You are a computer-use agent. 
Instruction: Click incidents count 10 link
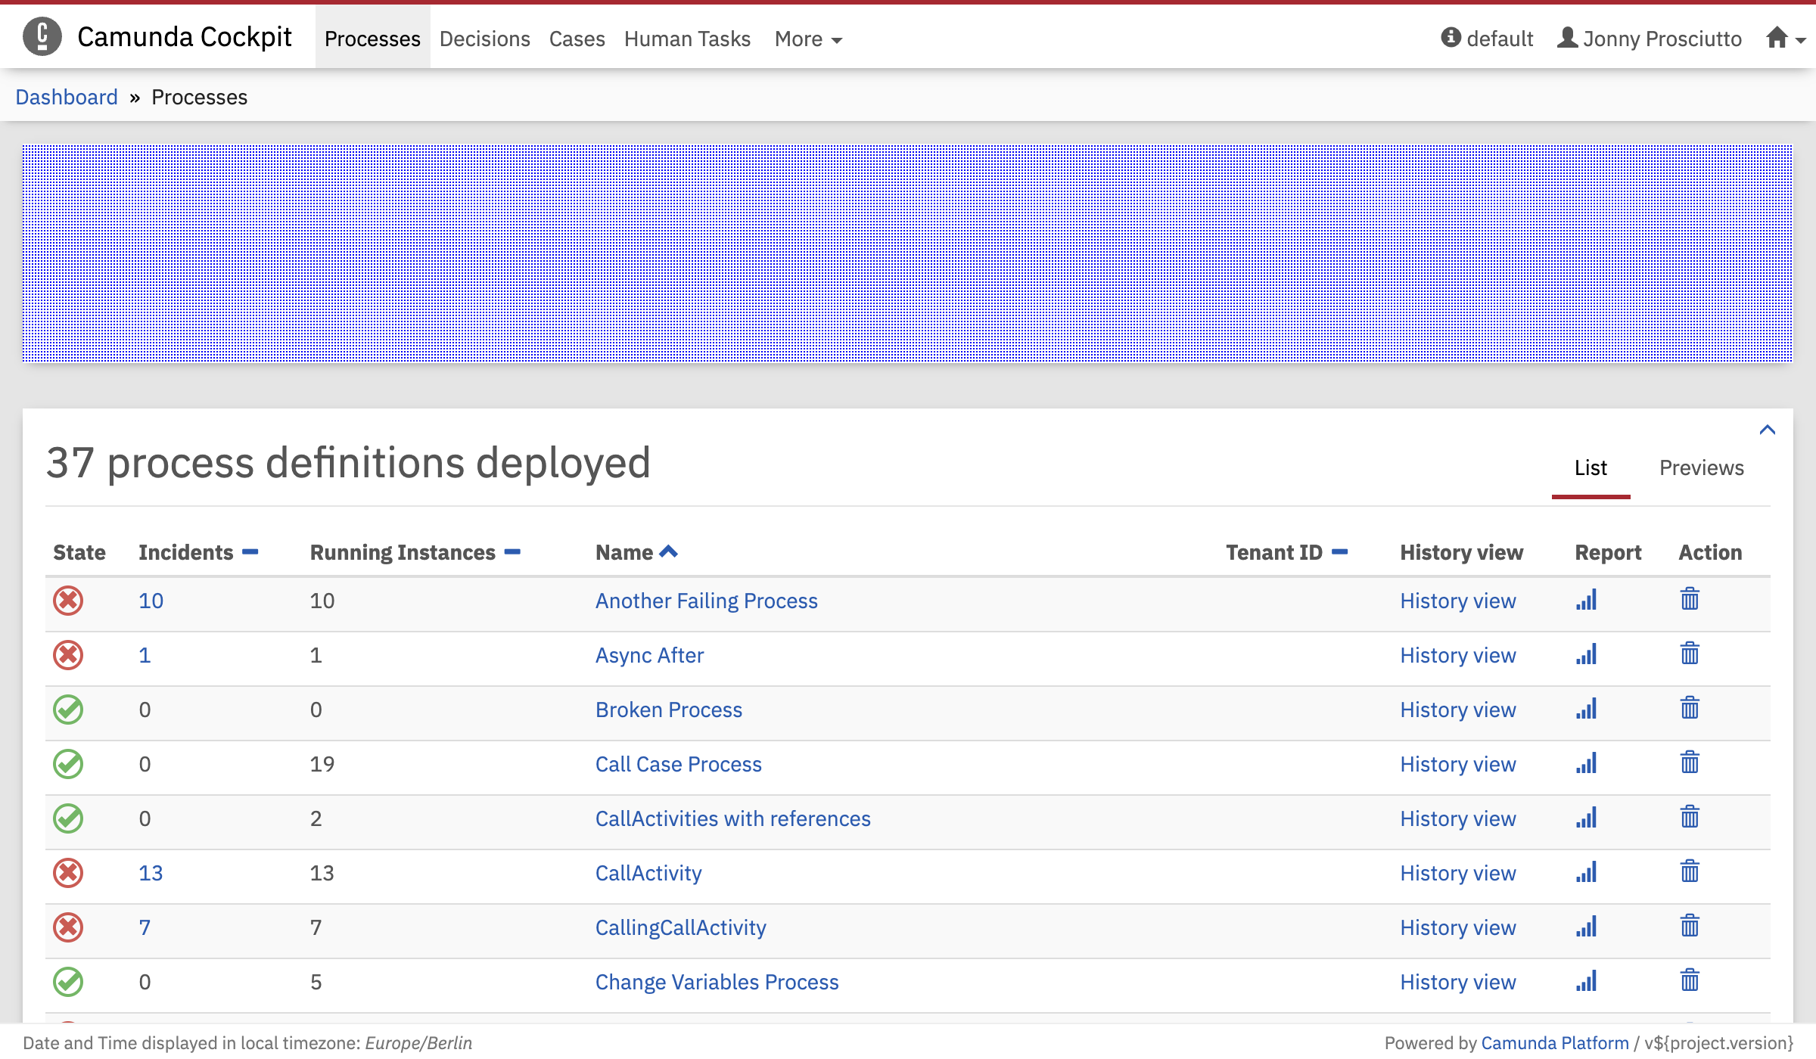pos(151,601)
